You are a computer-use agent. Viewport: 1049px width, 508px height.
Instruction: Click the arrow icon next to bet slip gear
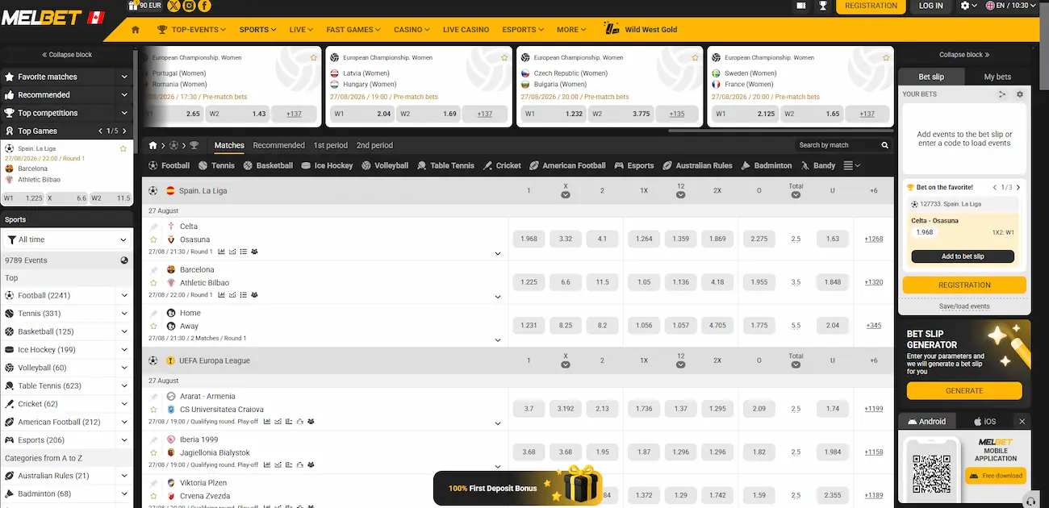pos(1002,94)
